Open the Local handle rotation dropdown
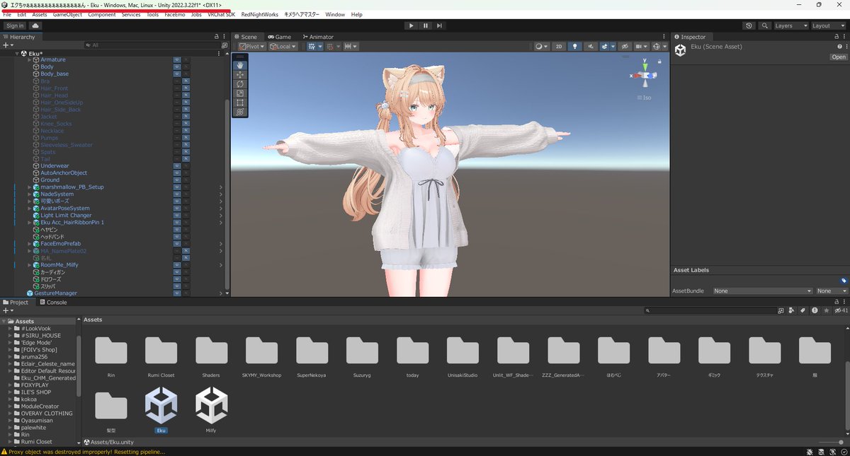Image resolution: width=850 pixels, height=456 pixels. point(284,47)
